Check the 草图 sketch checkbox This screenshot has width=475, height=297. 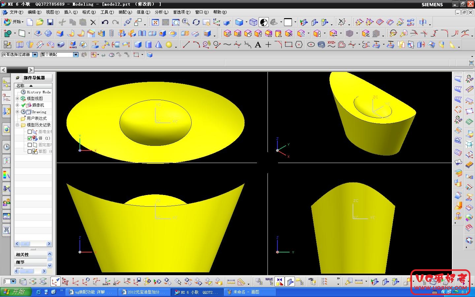coord(30,151)
